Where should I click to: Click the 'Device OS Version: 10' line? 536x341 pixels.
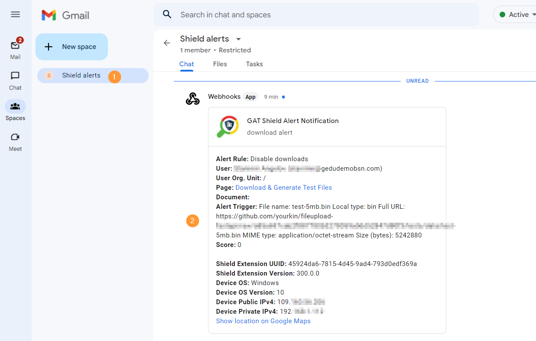[250, 292]
